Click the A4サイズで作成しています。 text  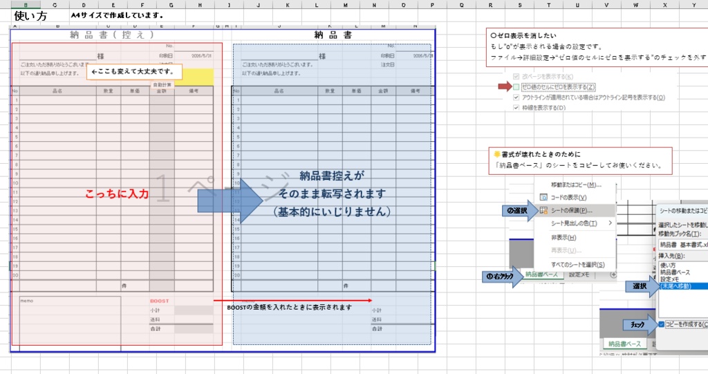[x=118, y=15]
